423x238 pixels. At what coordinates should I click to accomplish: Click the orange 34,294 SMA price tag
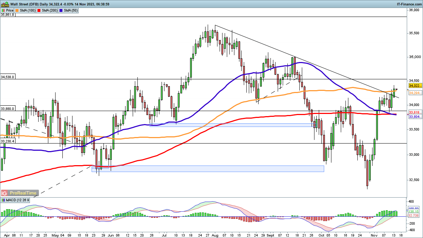(x=415, y=93)
